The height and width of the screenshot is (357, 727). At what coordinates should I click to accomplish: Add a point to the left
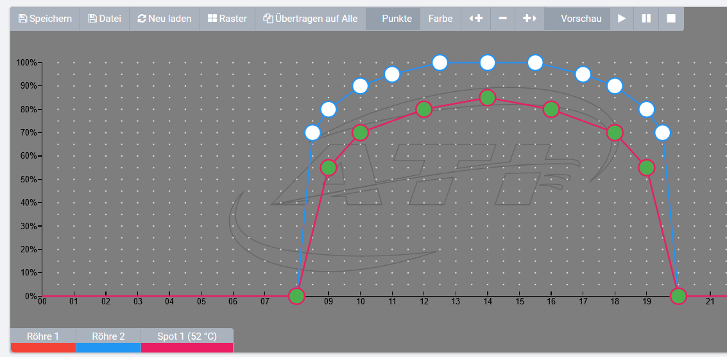[x=475, y=19]
